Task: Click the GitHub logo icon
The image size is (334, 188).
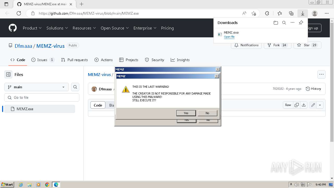Action: pyautogui.click(x=13, y=28)
